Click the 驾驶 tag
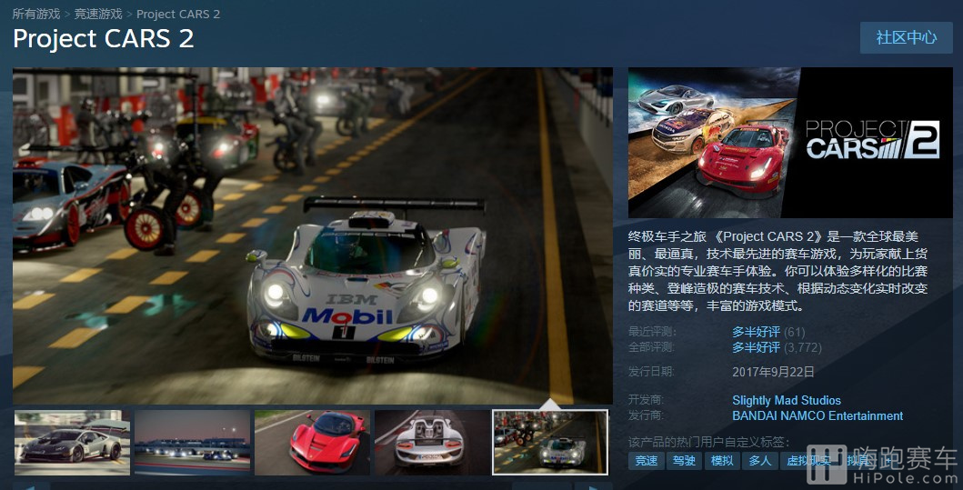Image resolution: width=963 pixels, height=490 pixels. tap(684, 461)
